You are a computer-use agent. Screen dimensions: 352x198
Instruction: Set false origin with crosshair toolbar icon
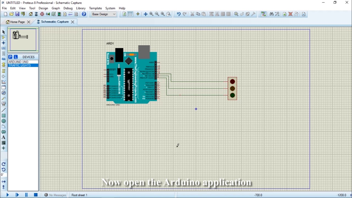138,14
